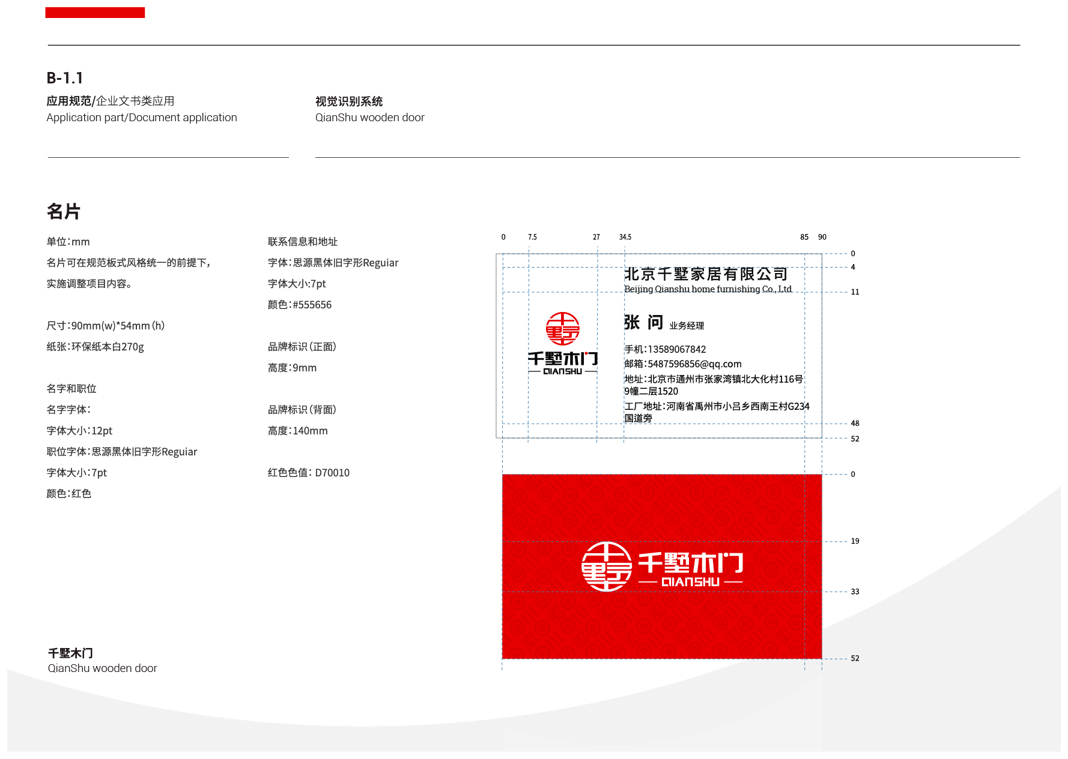Select the red bar at top left
This screenshot has height=759, width=1068.
pyautogui.click(x=95, y=13)
